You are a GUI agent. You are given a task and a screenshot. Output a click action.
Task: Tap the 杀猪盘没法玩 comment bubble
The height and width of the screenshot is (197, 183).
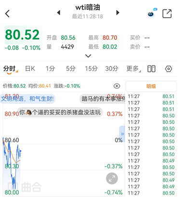pos(60,112)
